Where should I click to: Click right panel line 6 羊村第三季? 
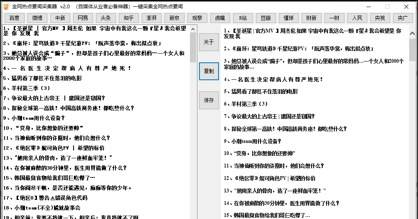click(x=246, y=104)
